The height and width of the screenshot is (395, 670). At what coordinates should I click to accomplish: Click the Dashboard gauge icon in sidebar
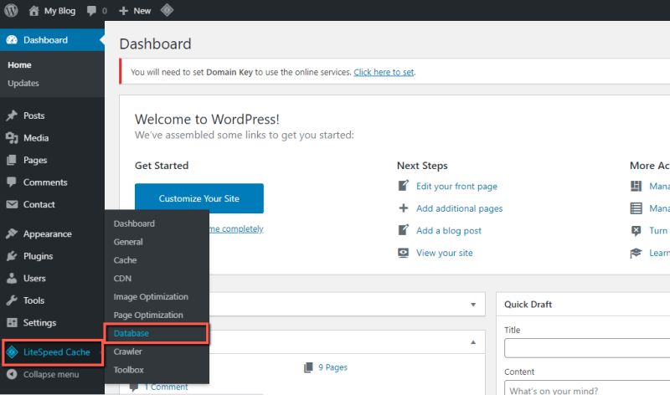(12, 39)
